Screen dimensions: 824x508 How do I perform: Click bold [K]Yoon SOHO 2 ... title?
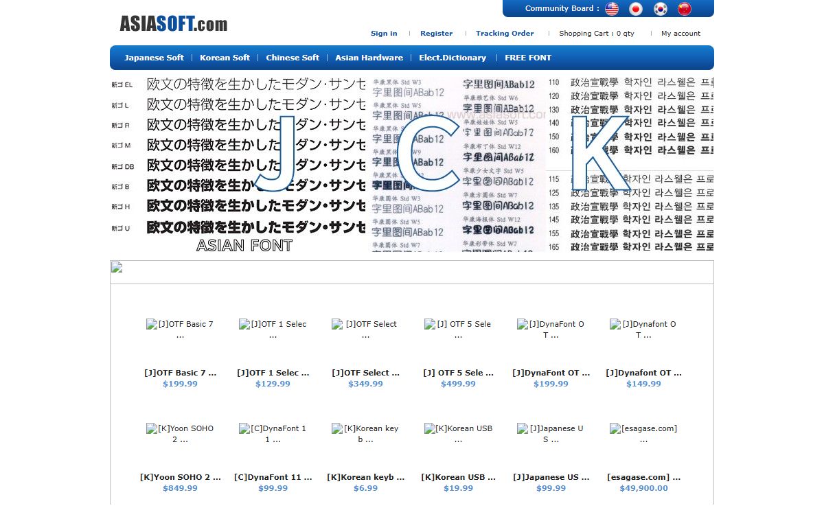pos(180,477)
